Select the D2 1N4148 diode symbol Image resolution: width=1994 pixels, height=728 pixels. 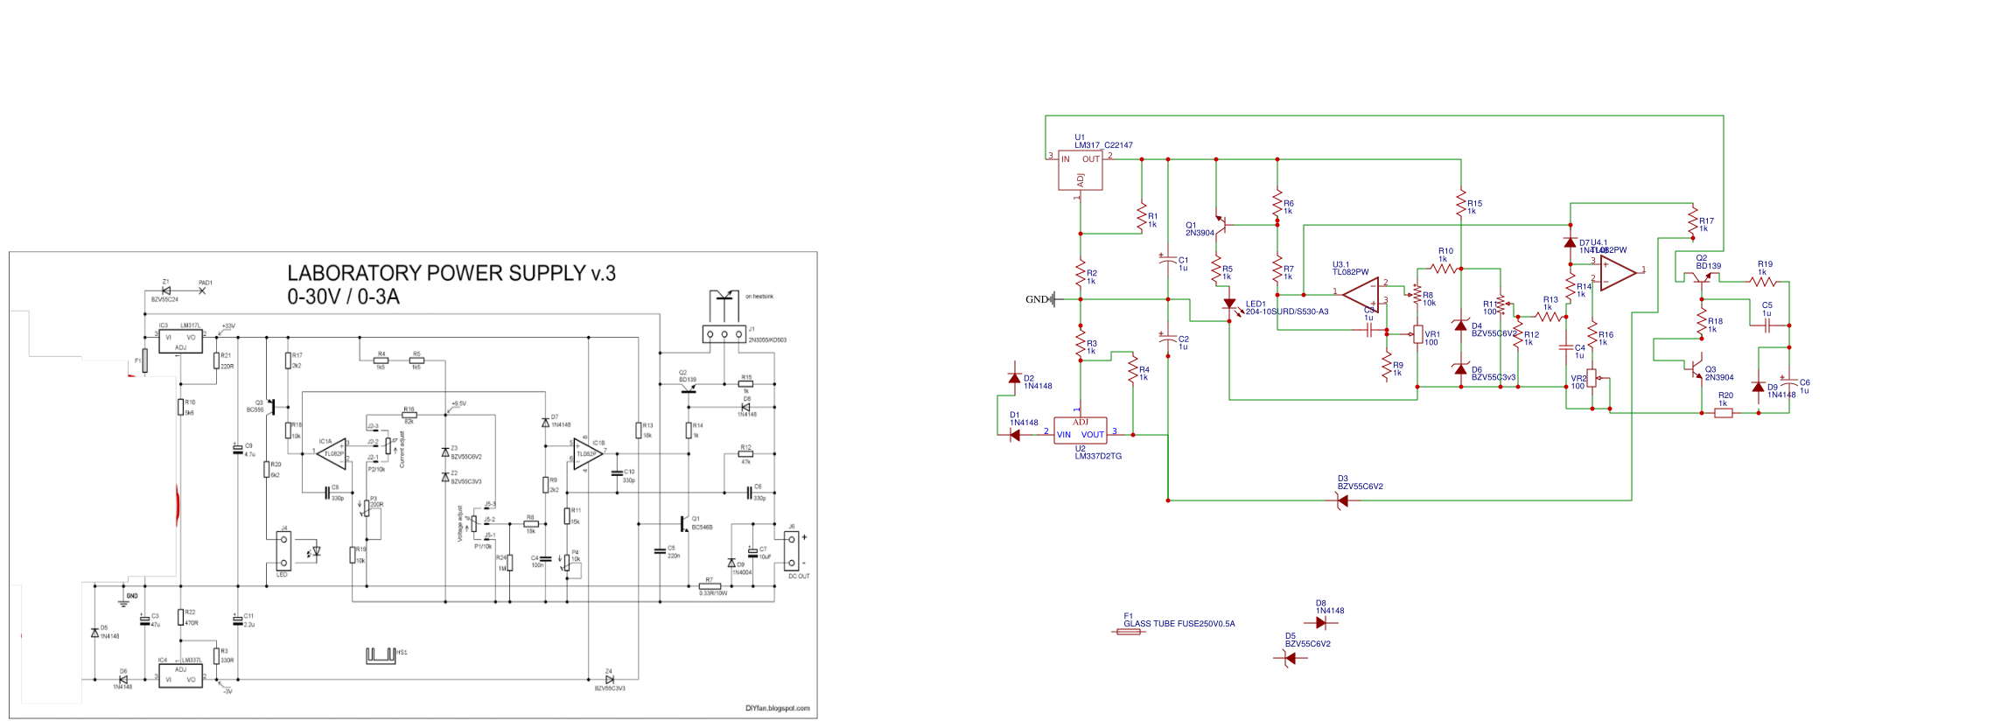pyautogui.click(x=1014, y=378)
